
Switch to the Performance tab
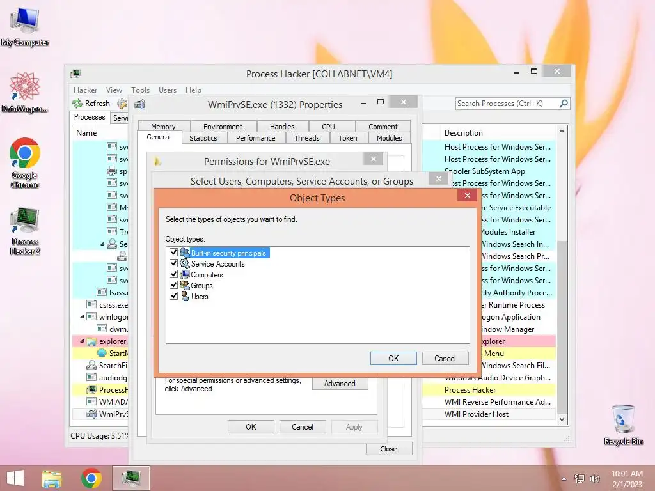[256, 138]
